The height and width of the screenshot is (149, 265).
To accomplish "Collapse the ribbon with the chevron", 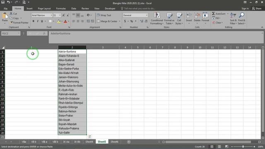I will (x=262, y=27).
